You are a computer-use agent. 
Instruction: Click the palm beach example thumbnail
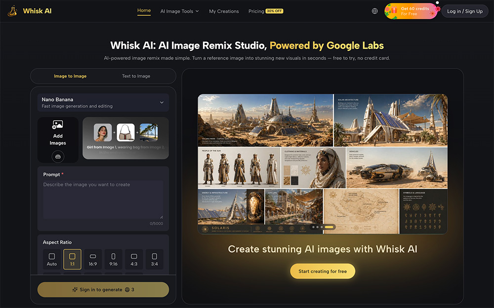[x=149, y=132]
